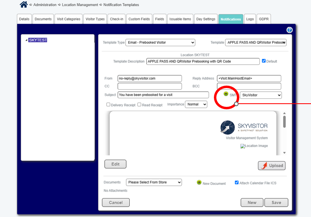Switch to the GDPR tab
This screenshot has width=311, height=217.
click(263, 19)
